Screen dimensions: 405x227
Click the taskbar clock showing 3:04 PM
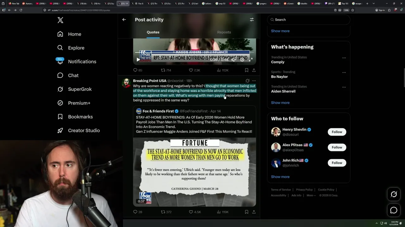click(x=394, y=223)
